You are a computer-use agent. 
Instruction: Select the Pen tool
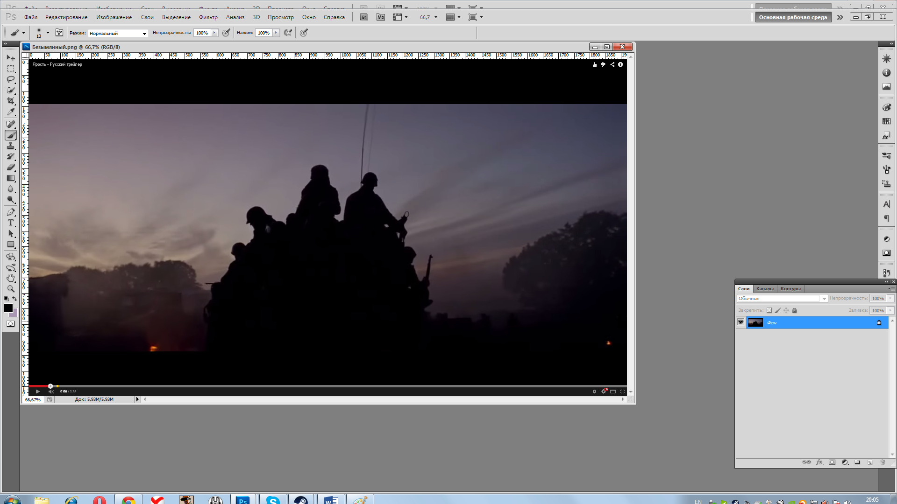[10, 212]
